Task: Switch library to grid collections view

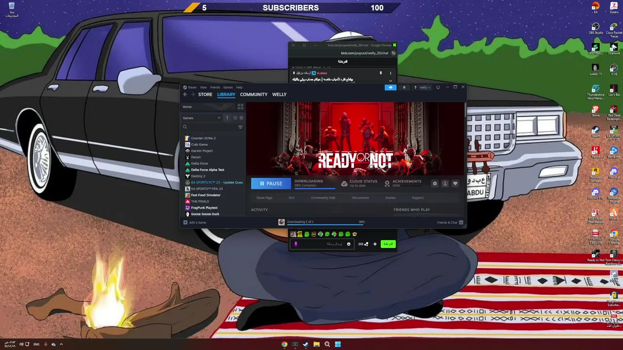Action: click(240, 106)
